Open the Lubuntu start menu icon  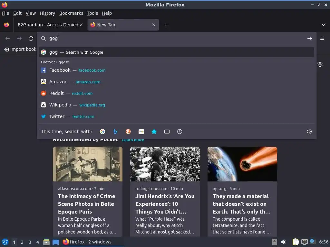(x=5, y=242)
